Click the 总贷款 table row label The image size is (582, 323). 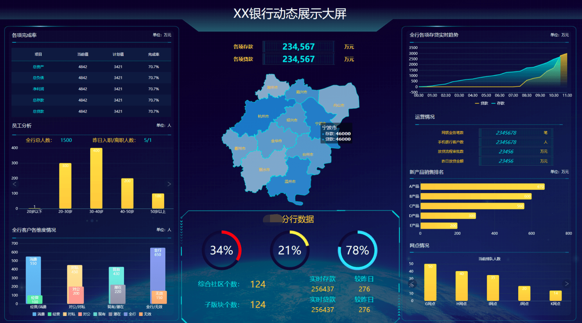[x=38, y=111]
